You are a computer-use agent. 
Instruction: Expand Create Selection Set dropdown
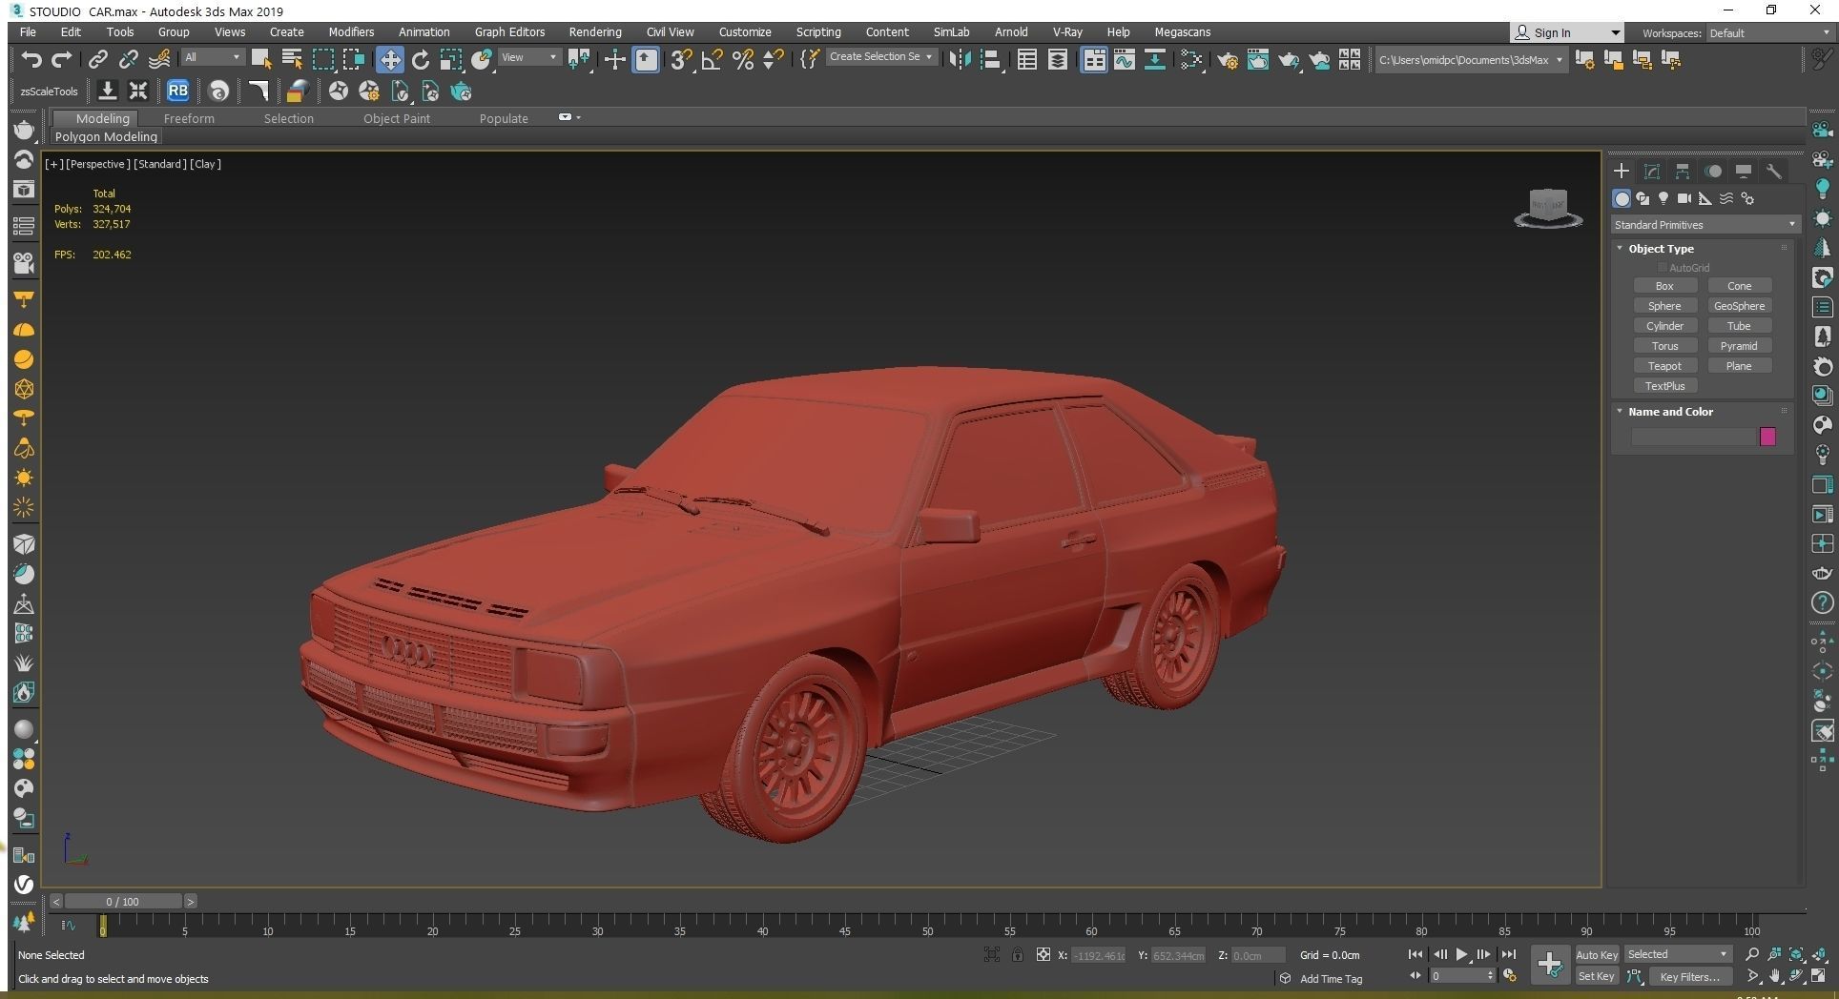click(x=880, y=57)
